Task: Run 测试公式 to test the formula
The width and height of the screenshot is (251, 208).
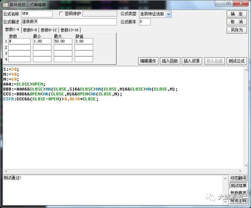Action: click(236, 61)
